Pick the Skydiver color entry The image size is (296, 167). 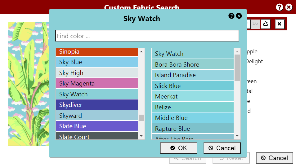[x=97, y=105]
